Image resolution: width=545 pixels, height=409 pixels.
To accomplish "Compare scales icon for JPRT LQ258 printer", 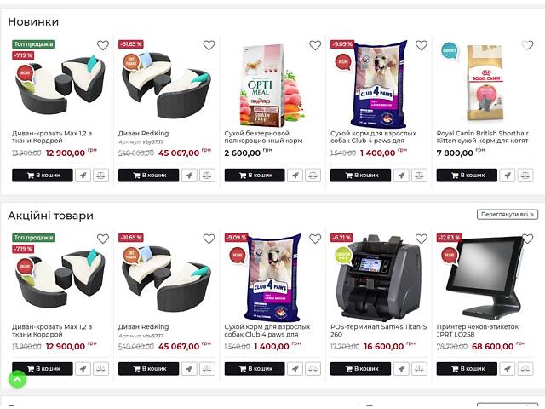I will pos(525,369).
